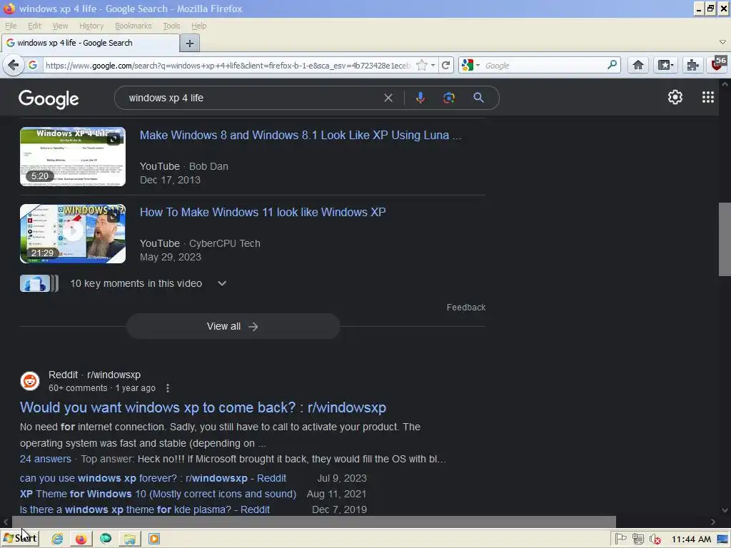Open the green globe icon in the taskbar
This screenshot has height=548, width=731.
106,538
